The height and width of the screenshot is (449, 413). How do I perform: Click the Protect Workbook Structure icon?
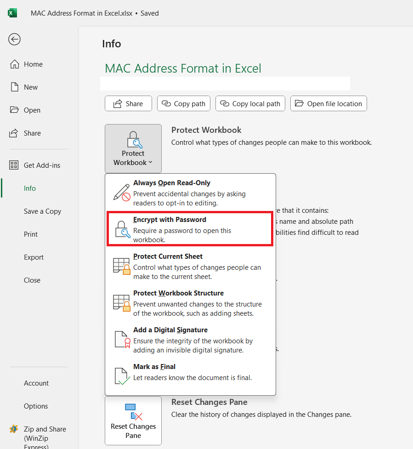122,303
